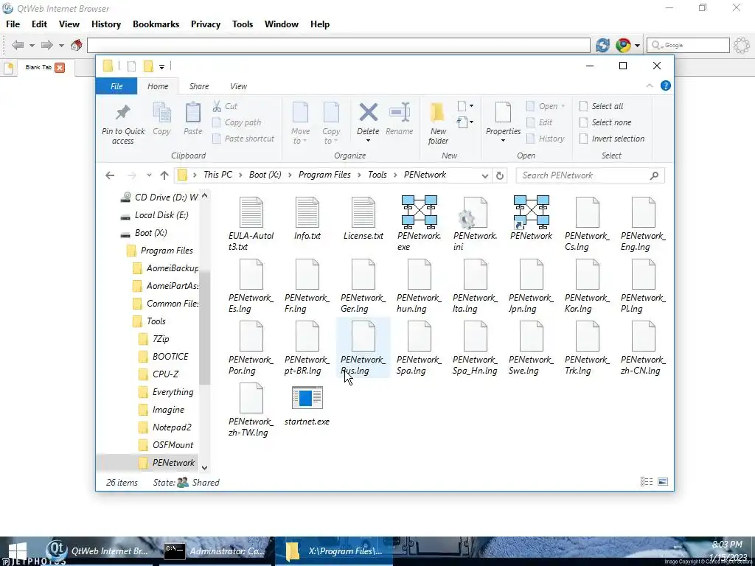This screenshot has height=566, width=755.
Task: Select the PENetwork.ini file icon
Action: coord(476,212)
